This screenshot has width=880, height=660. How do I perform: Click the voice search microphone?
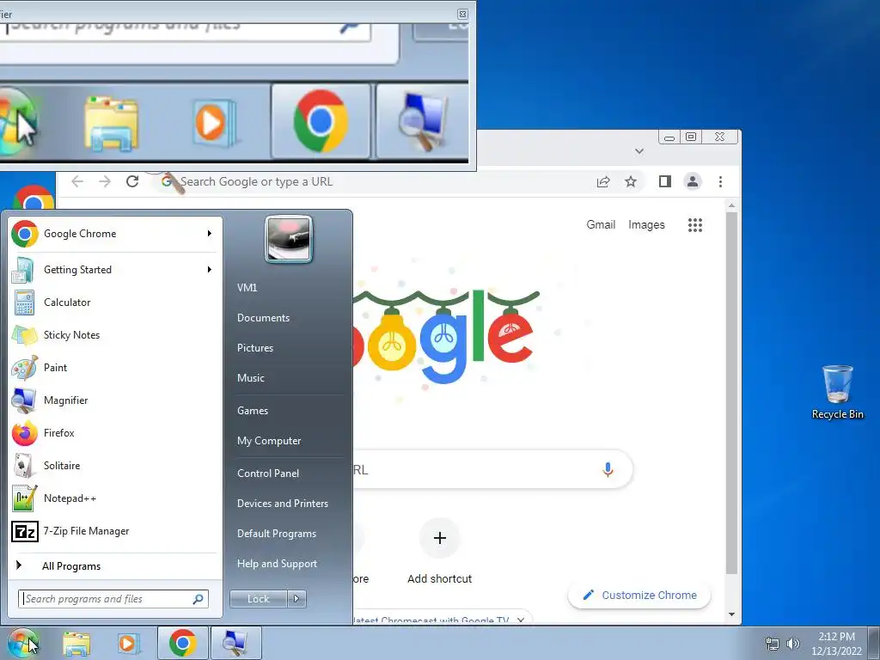(608, 470)
